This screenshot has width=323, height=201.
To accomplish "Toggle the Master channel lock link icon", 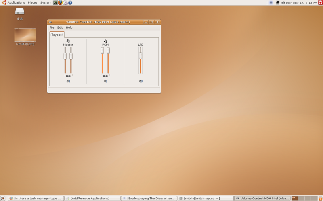I will (x=68, y=76).
